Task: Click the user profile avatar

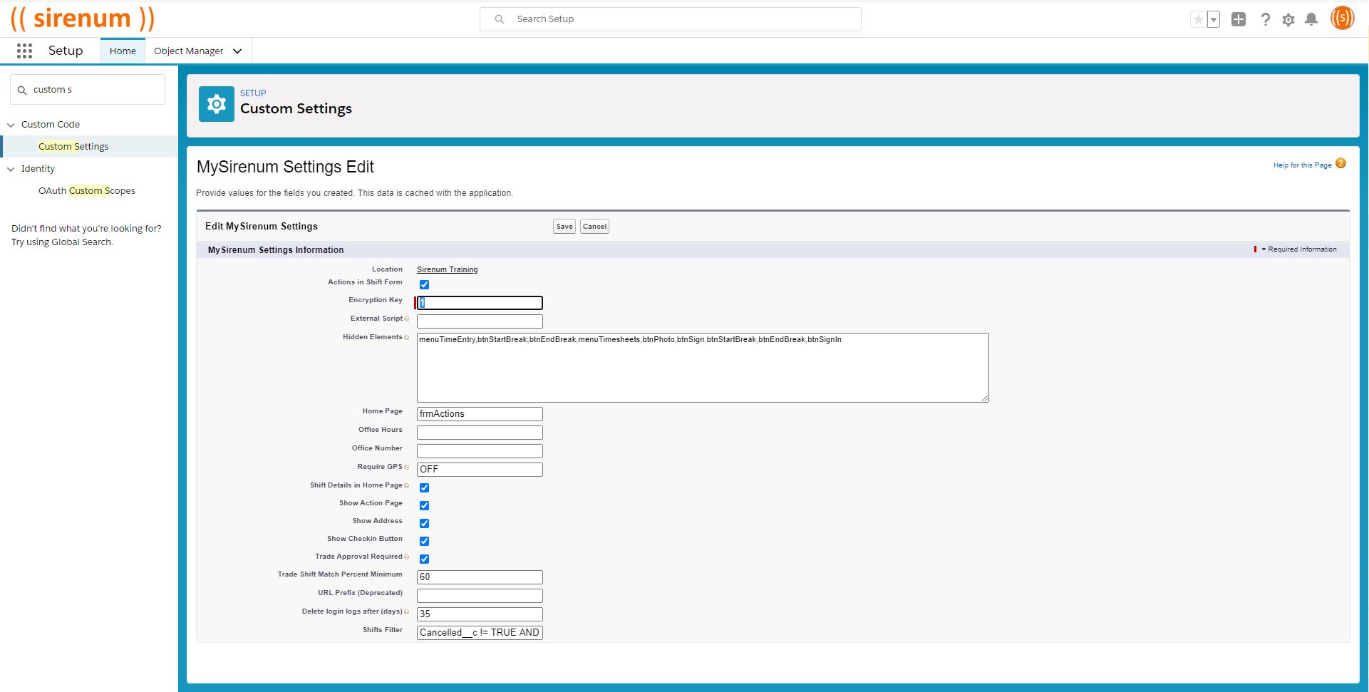Action: click(x=1342, y=19)
